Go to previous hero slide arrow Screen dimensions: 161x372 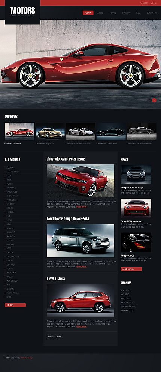point(149,100)
